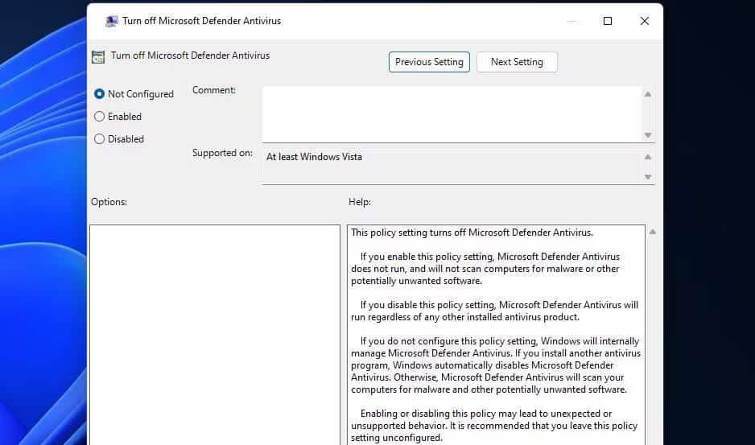
Task: Advance to Next Setting
Action: (x=517, y=62)
